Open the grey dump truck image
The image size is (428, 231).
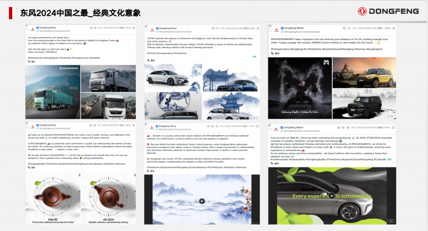[x=109, y=79]
